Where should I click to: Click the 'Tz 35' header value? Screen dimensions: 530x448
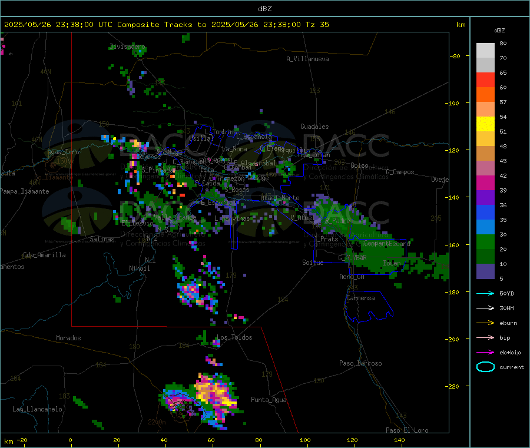317,25
